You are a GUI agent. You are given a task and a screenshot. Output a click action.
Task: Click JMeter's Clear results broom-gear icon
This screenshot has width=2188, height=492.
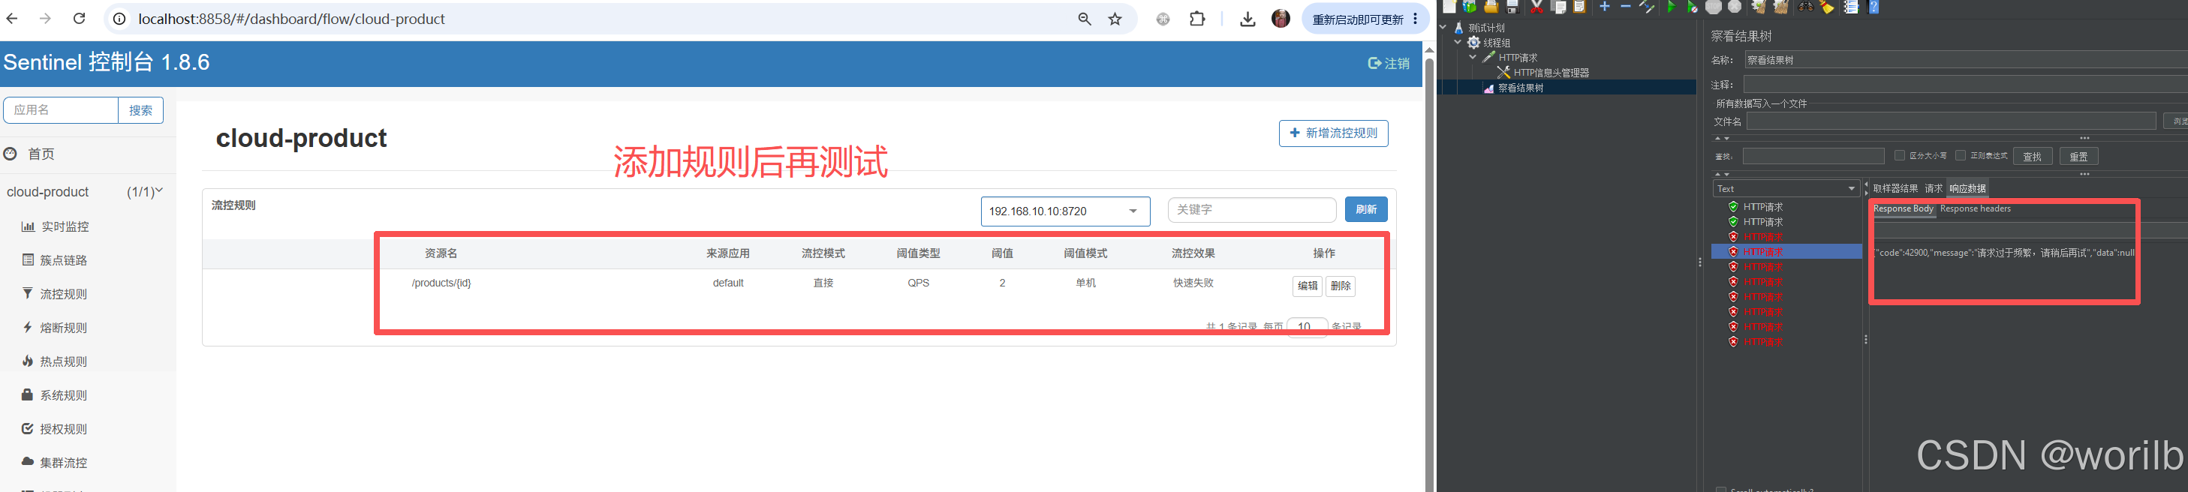(1759, 6)
